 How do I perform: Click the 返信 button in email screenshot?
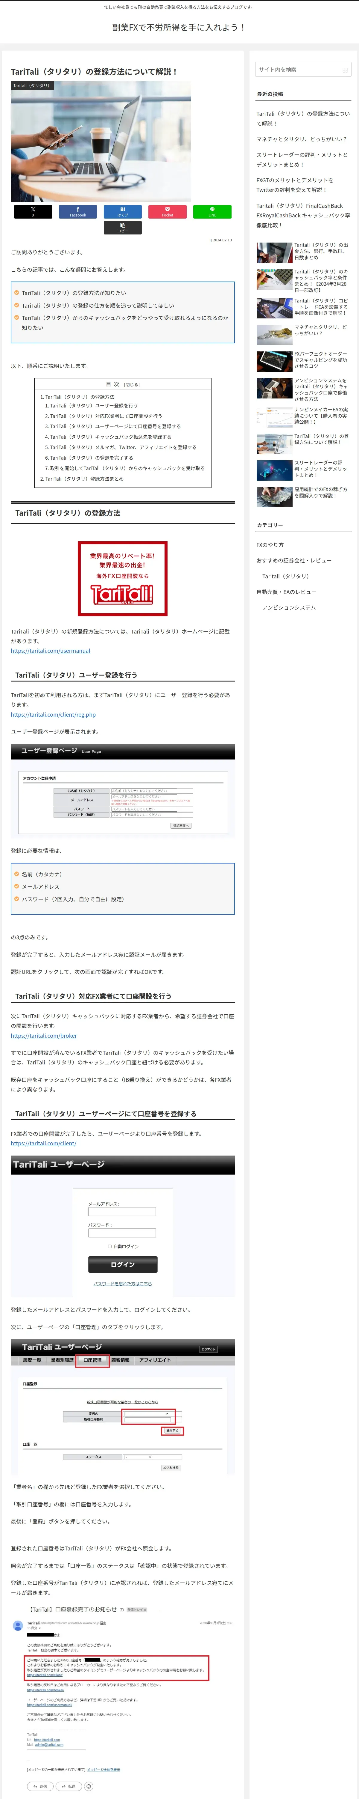pos(40,1786)
